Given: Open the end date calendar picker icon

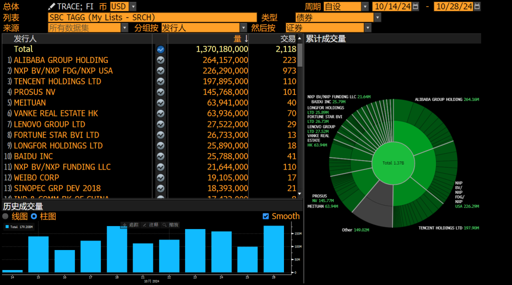Looking at the screenshot, I should click(x=477, y=6).
